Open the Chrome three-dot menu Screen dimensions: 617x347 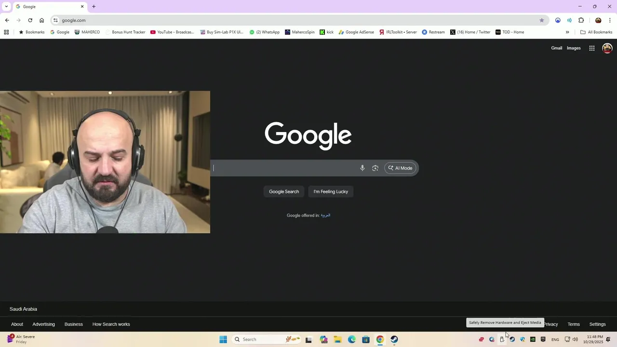pyautogui.click(x=610, y=20)
